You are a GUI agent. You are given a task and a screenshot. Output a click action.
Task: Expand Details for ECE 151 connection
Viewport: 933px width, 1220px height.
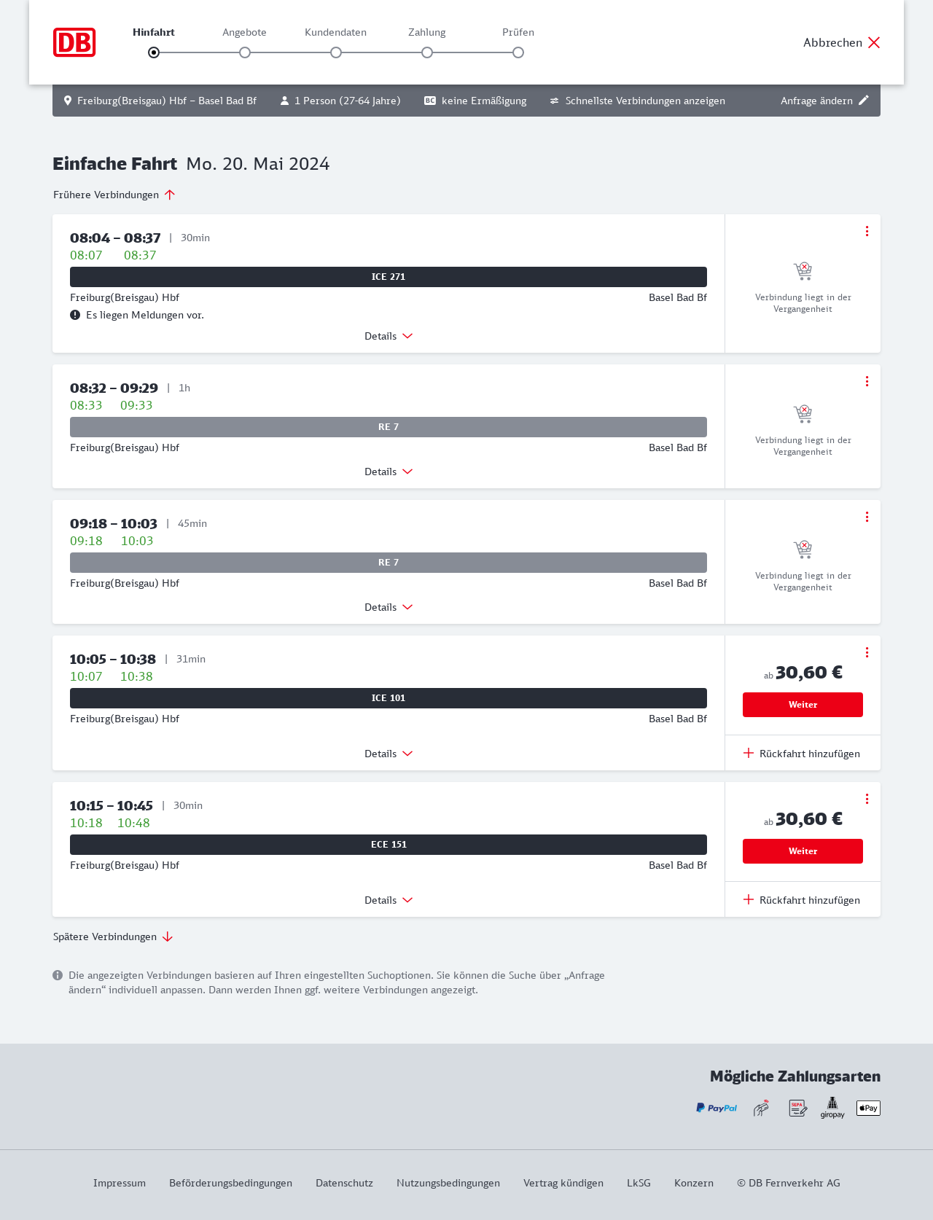pyautogui.click(x=389, y=900)
